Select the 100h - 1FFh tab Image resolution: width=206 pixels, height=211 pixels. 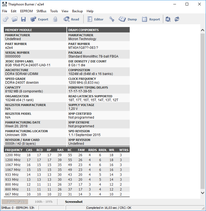click(43, 202)
